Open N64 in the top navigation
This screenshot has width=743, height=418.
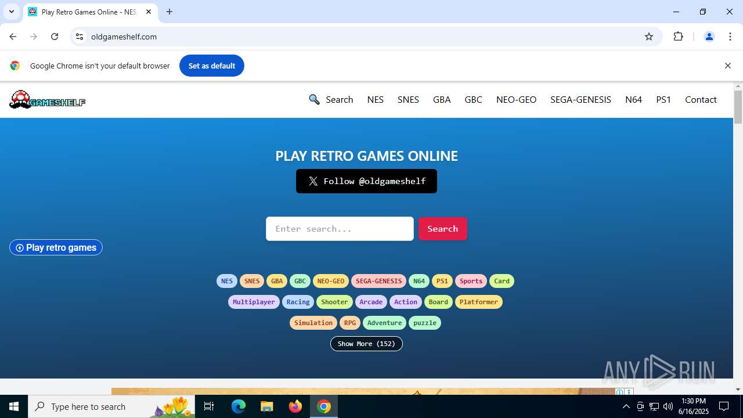point(633,99)
